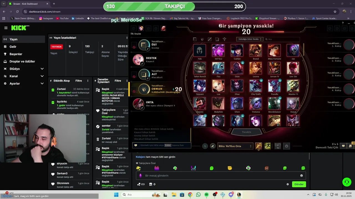The height and width of the screenshot is (199, 355).
Task: Go to Yayın in the sidebar
Action: click(24, 39)
